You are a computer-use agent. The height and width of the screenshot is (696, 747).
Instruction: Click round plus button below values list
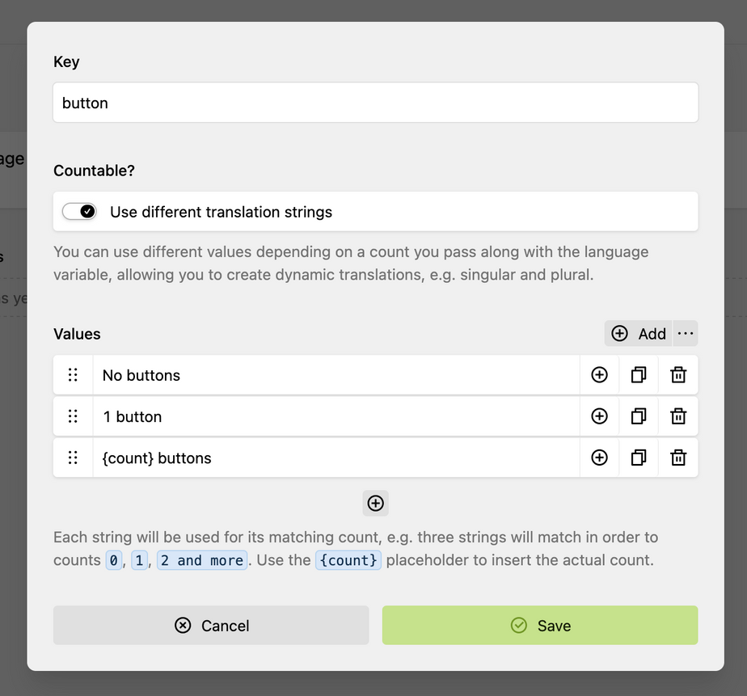[376, 503]
